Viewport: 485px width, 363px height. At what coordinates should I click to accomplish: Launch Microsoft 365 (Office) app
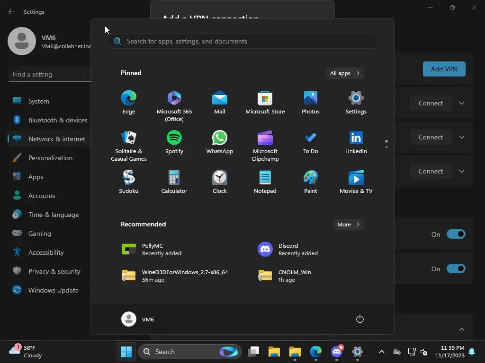(174, 106)
